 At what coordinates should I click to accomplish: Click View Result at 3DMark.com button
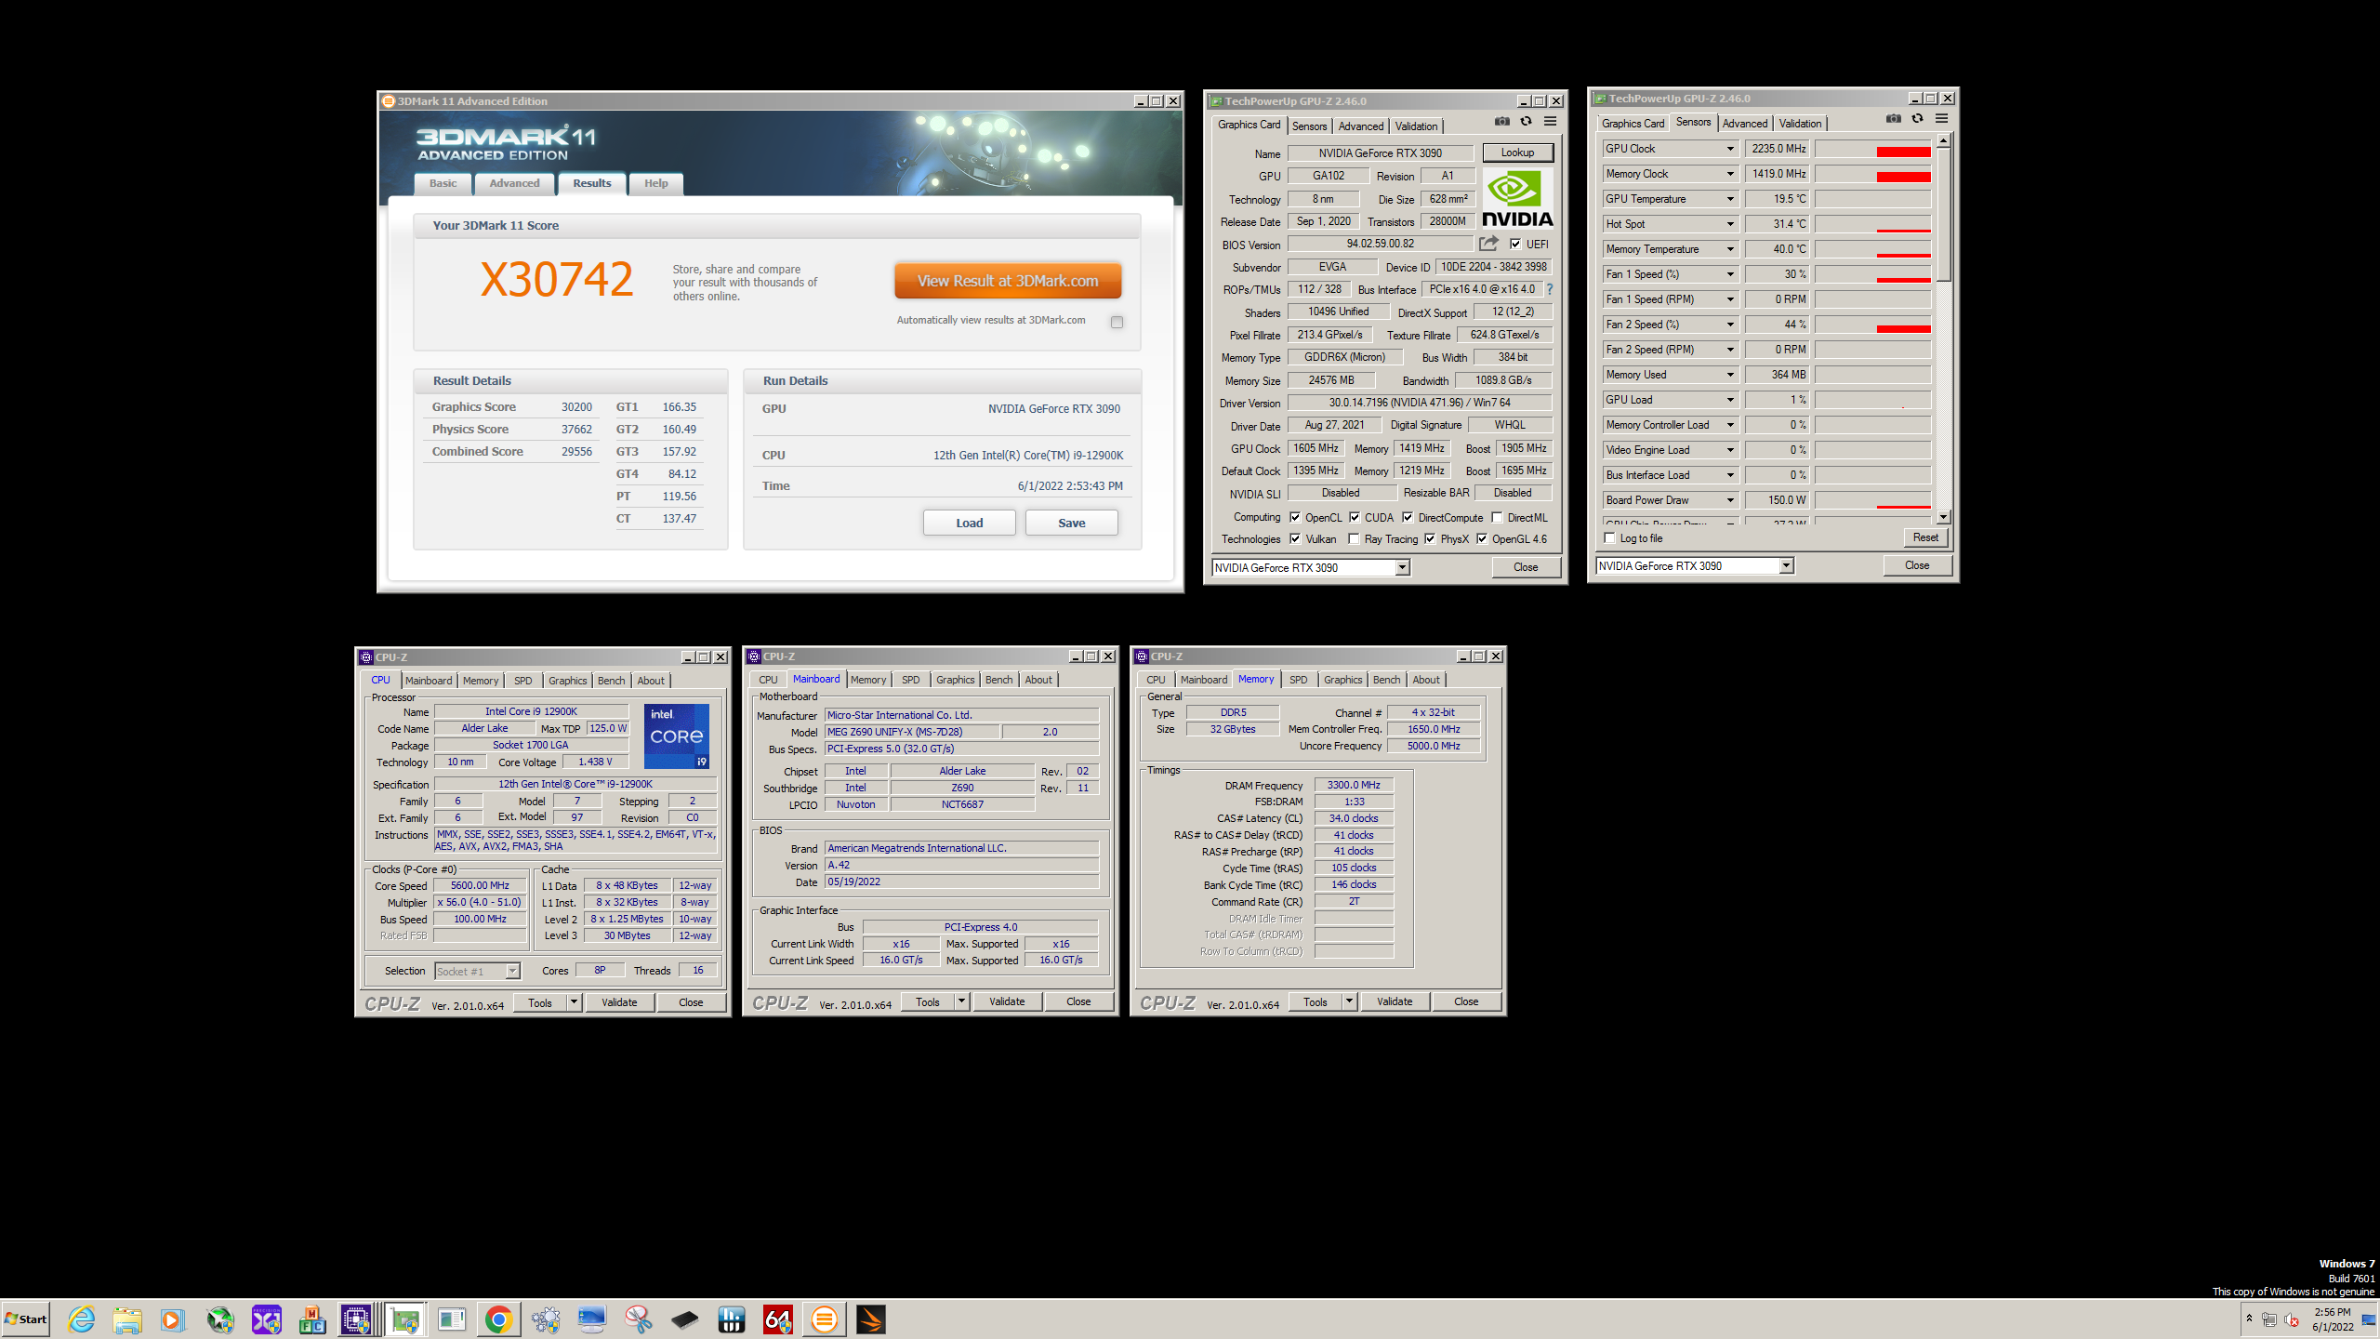point(1008,281)
